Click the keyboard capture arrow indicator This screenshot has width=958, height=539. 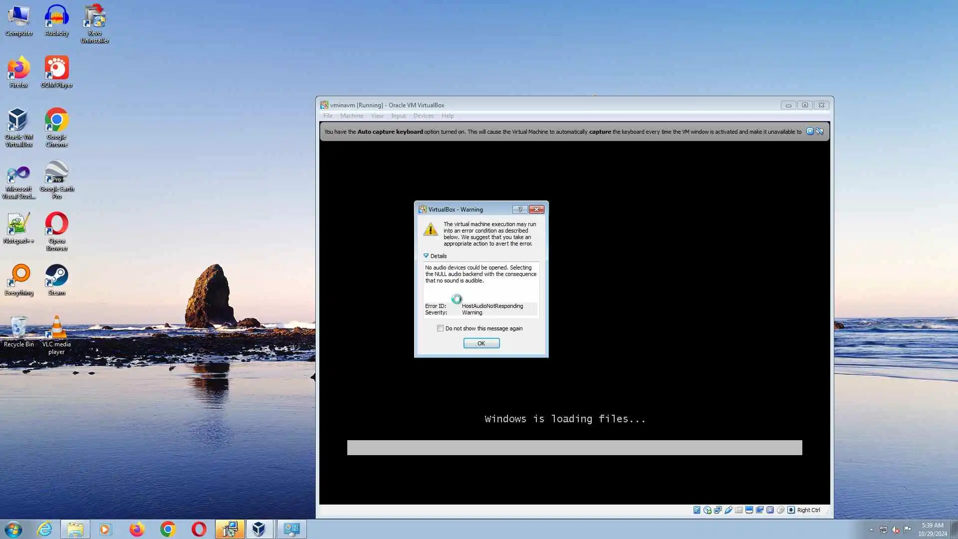[791, 510]
